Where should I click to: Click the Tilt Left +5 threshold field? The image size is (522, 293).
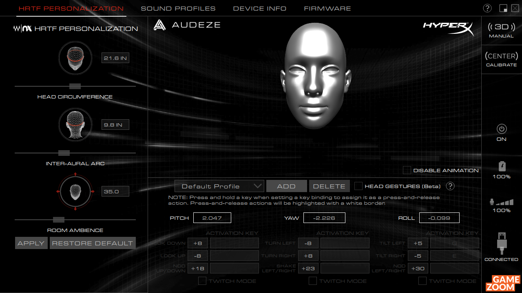[x=418, y=243]
